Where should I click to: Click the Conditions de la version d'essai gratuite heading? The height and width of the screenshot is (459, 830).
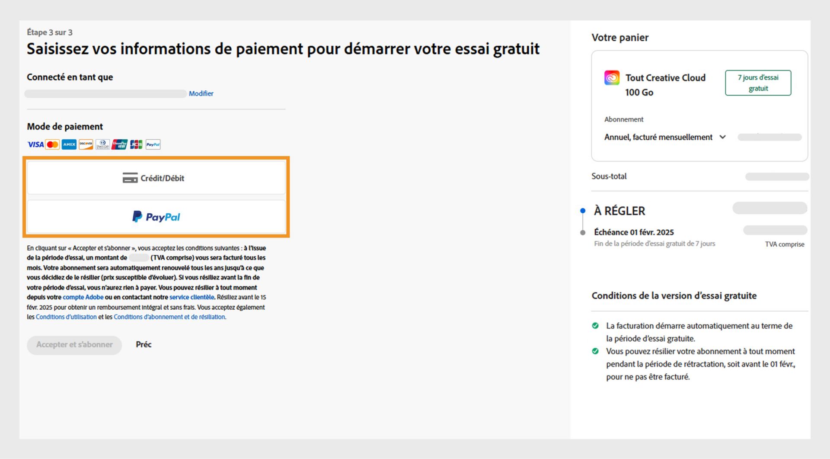pyautogui.click(x=674, y=296)
